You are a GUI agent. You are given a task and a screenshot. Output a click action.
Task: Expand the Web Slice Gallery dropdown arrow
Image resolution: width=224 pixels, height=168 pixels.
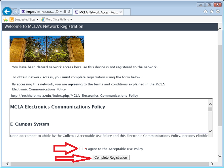(71, 19)
